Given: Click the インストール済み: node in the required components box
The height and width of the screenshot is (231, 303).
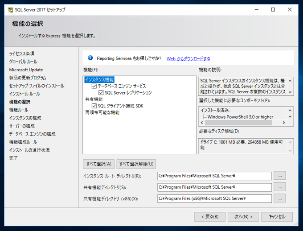Looking at the screenshot, I should click(x=215, y=110).
